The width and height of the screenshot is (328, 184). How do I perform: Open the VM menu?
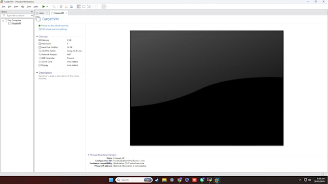tap(22, 7)
